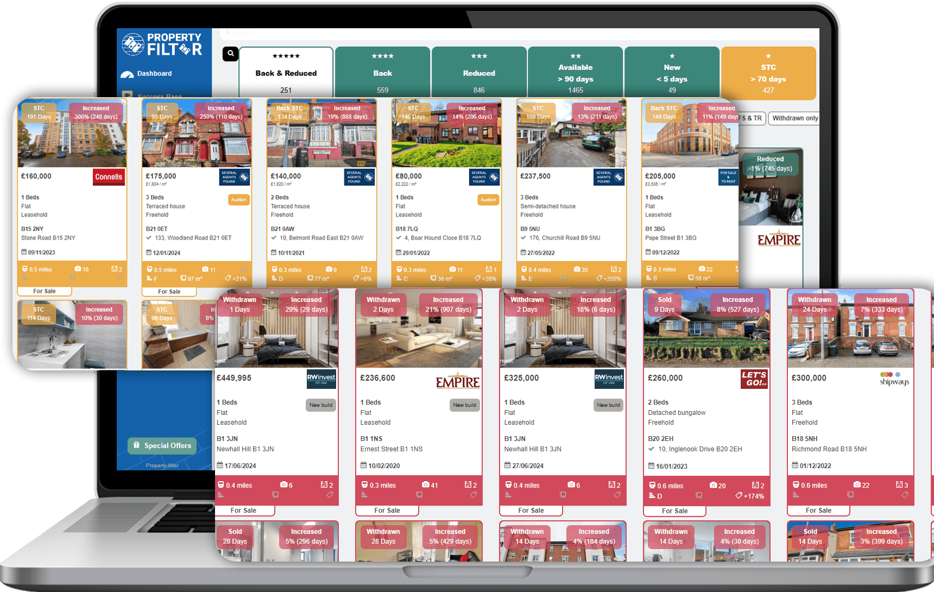The image size is (934, 592).
Task: Click the Increased 21% (907 days) badge
Action: pyautogui.click(x=448, y=305)
